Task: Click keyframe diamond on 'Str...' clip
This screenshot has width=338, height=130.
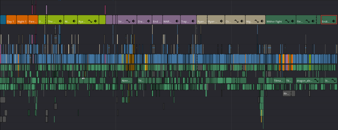Action: [133, 21]
